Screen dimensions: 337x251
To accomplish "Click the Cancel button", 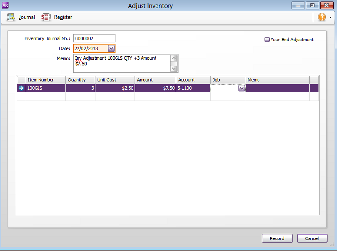I will point(312,238).
